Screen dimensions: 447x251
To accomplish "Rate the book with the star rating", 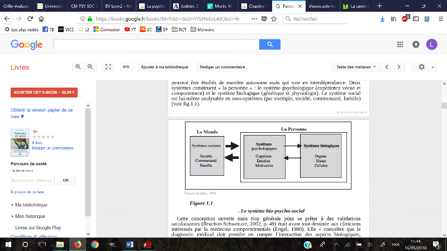I will (44, 137).
